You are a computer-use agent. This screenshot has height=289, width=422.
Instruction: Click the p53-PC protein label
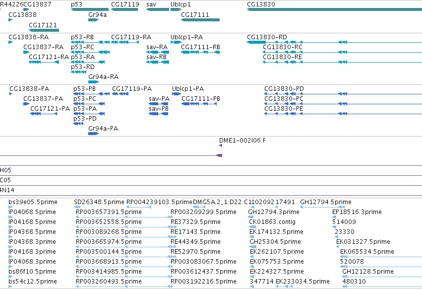point(85,99)
